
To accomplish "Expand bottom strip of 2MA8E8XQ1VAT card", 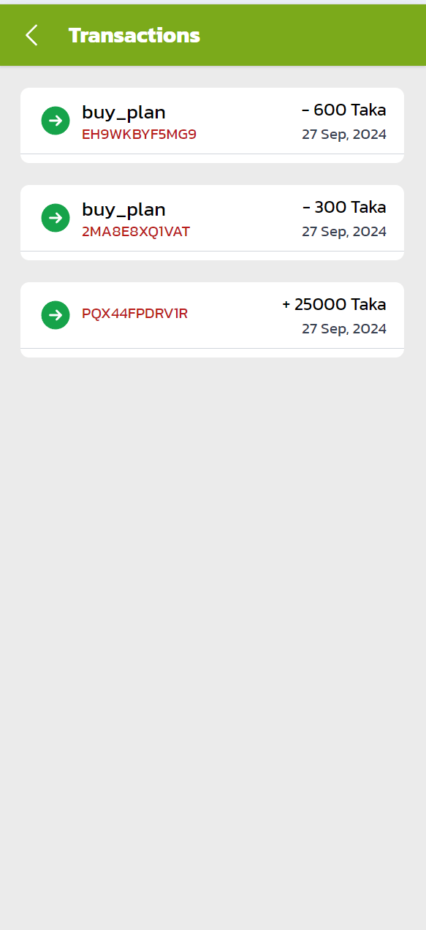I will pyautogui.click(x=212, y=256).
